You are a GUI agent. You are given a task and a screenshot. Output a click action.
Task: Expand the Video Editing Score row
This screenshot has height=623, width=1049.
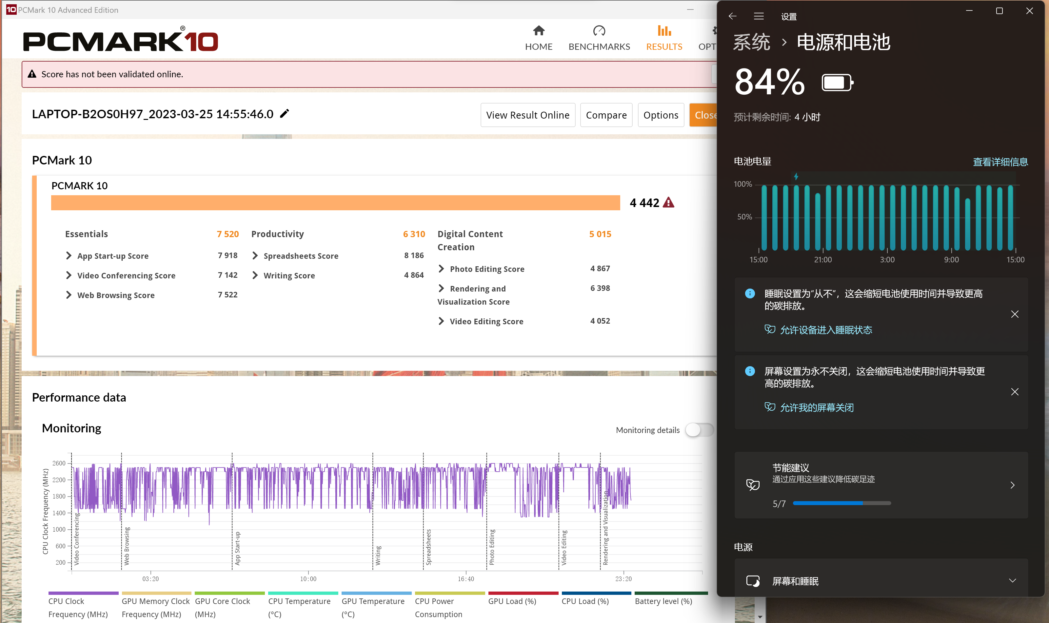click(441, 321)
